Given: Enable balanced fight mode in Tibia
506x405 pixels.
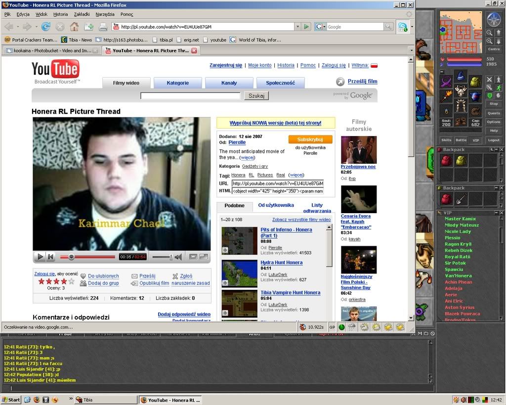Looking at the screenshot, I should click(x=490, y=88).
